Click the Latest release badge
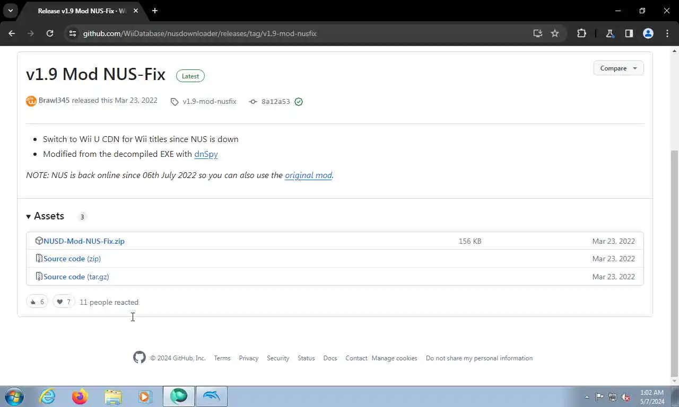 [190, 76]
